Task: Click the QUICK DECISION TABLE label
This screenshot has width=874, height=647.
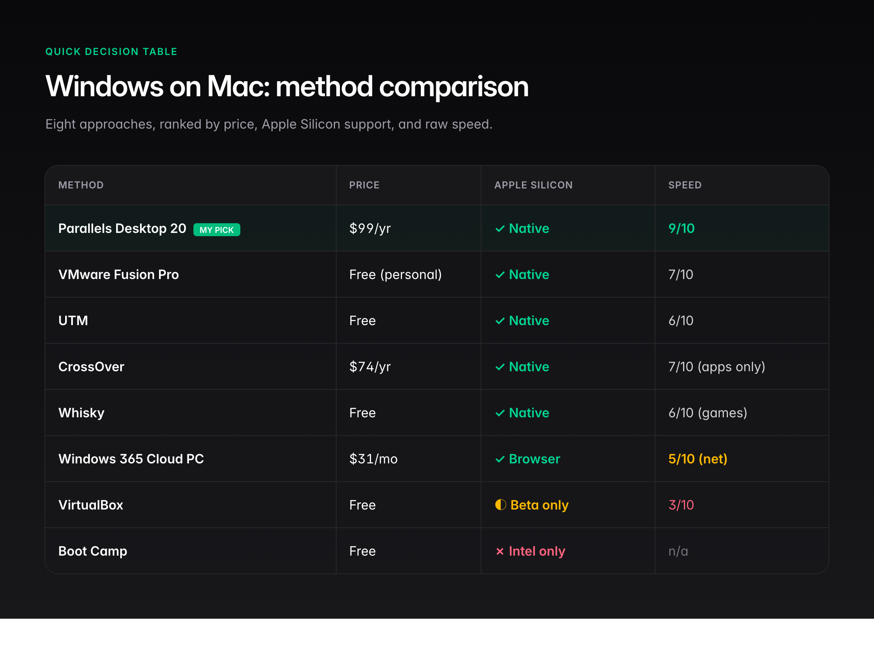Action: [x=111, y=52]
